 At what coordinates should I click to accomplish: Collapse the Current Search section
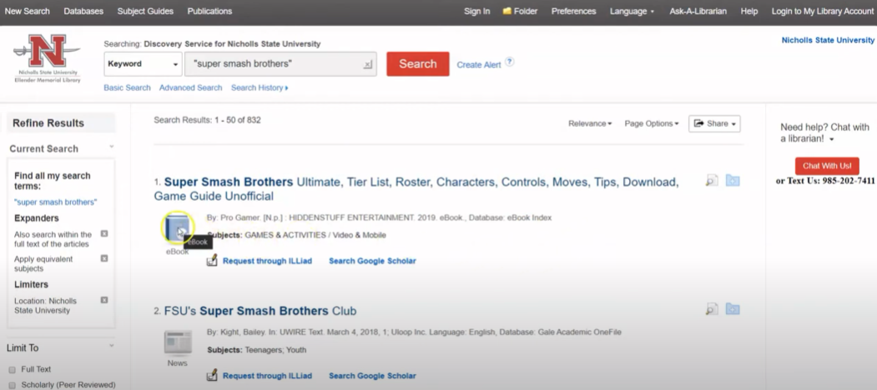point(111,147)
